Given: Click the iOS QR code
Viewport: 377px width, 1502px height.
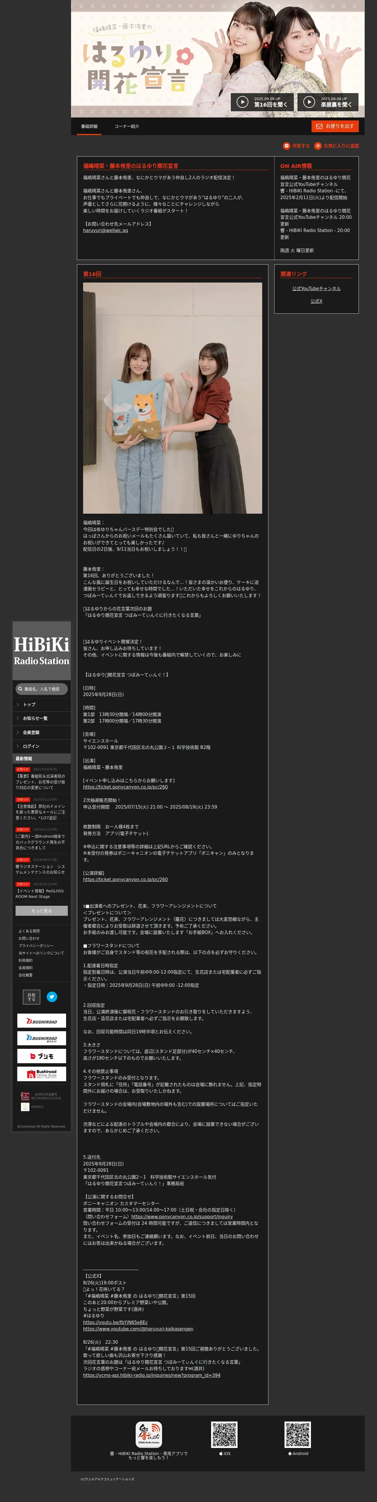Looking at the screenshot, I should [x=224, y=1435].
